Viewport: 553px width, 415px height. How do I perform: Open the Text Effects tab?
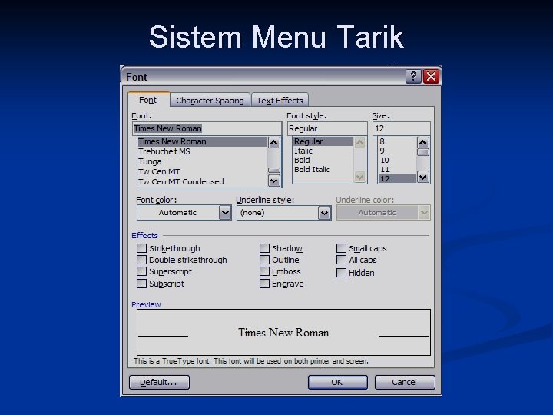pos(280,100)
